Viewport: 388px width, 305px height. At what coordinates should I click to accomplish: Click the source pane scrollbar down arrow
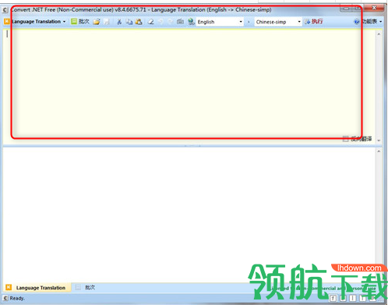[379, 140]
